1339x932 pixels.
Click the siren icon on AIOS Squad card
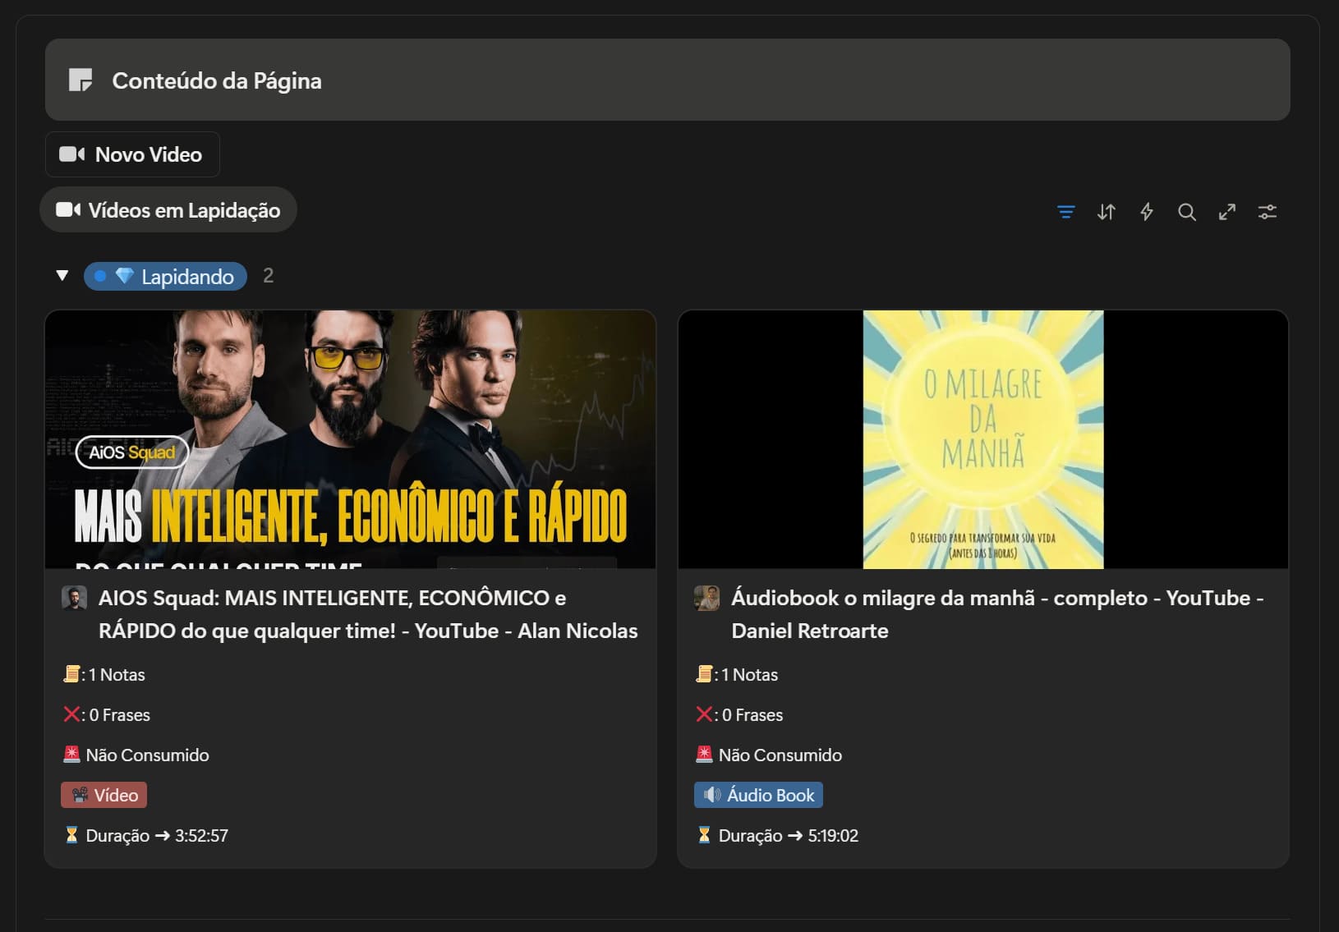click(x=71, y=754)
